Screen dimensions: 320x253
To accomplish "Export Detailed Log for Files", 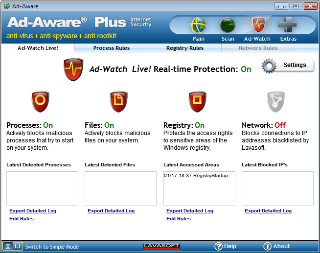I will [111, 211].
